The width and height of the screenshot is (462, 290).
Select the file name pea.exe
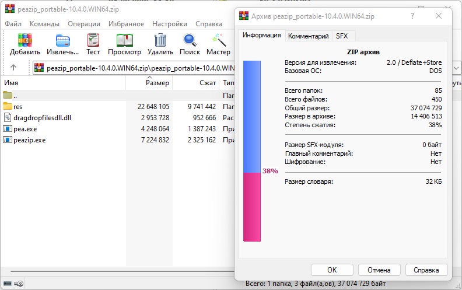click(x=25, y=129)
